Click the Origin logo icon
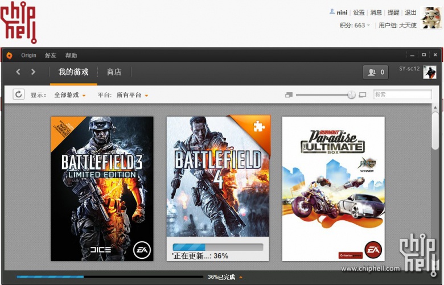Image resolution: width=444 pixels, height=285 pixels. [x=9, y=56]
